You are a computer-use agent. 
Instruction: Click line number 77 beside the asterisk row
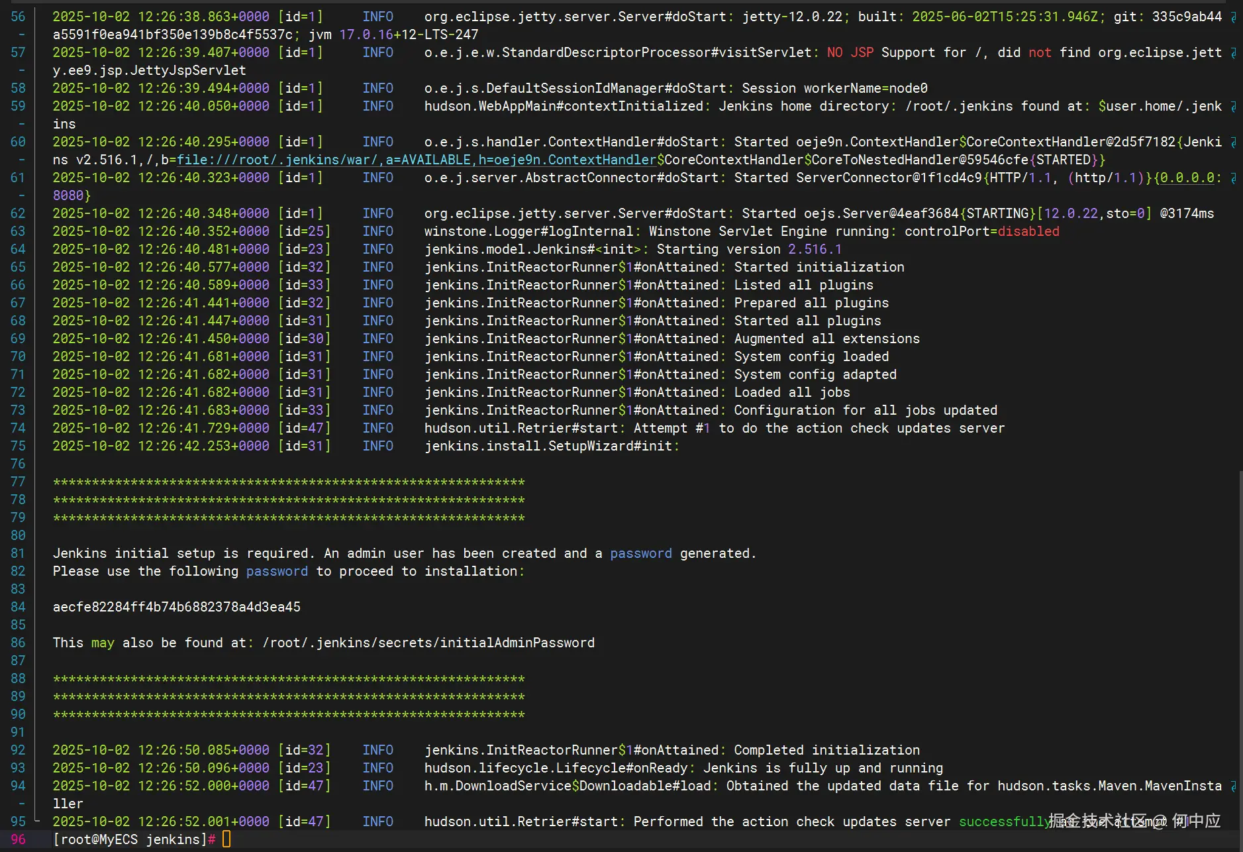click(18, 482)
